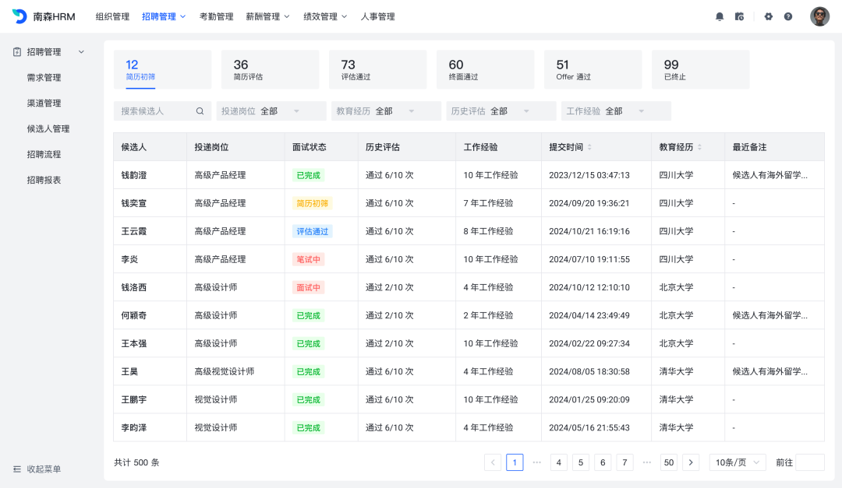Click the 南森HRM logo
Image resolution: width=842 pixels, height=488 pixels.
[44, 16]
